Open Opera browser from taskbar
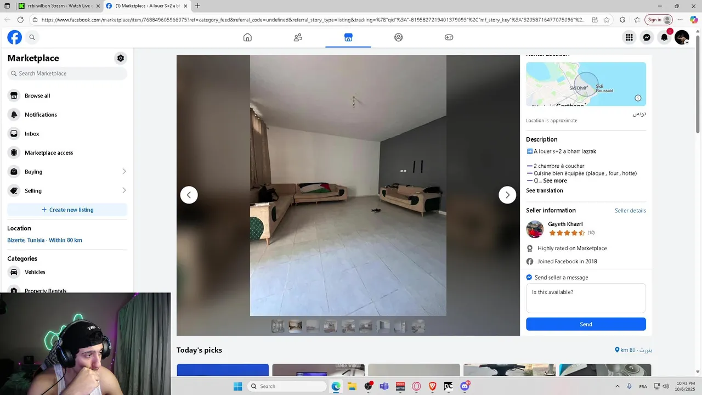 (x=416, y=386)
